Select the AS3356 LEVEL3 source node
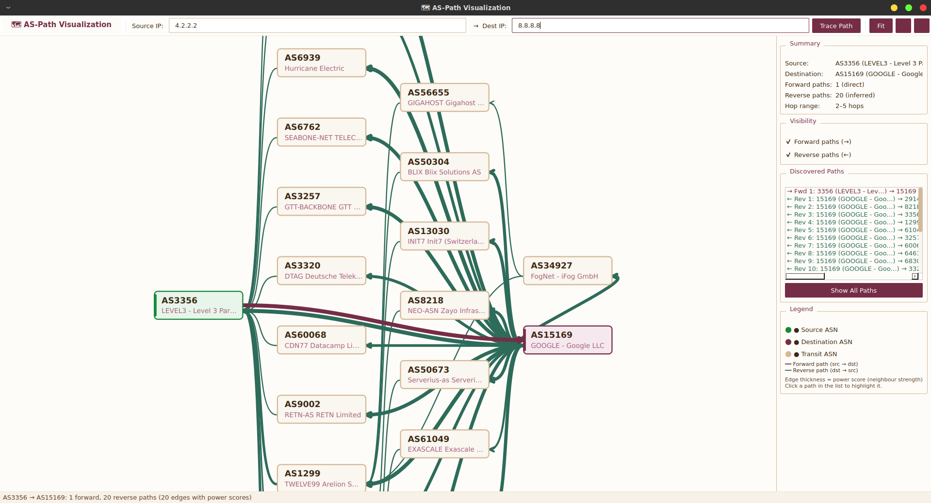 point(198,305)
